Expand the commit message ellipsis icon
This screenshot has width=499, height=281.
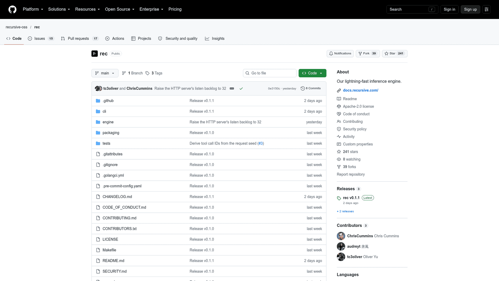coord(232,89)
